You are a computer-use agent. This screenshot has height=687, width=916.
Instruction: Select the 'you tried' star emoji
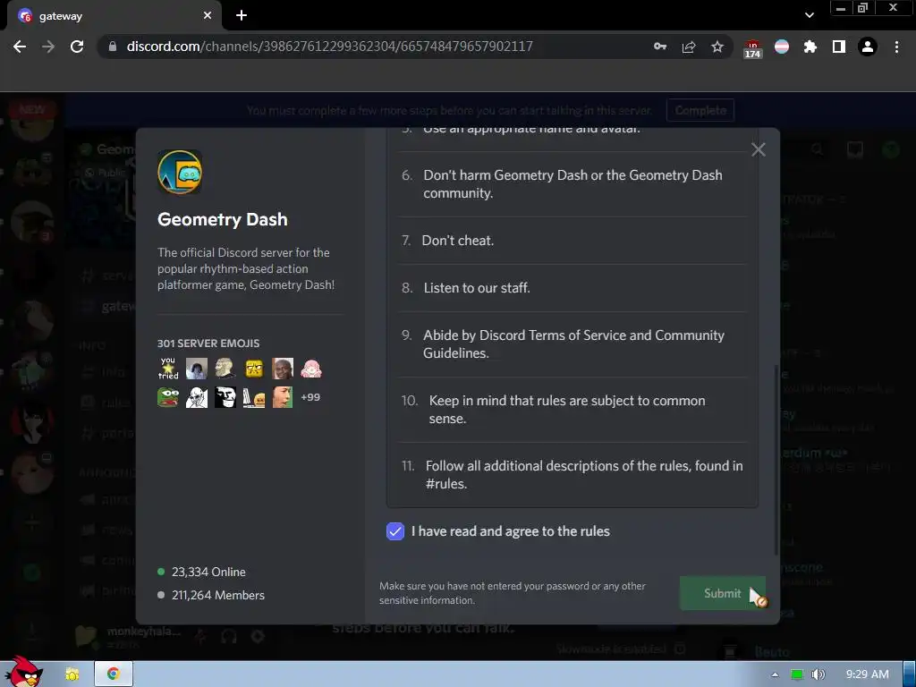168,369
